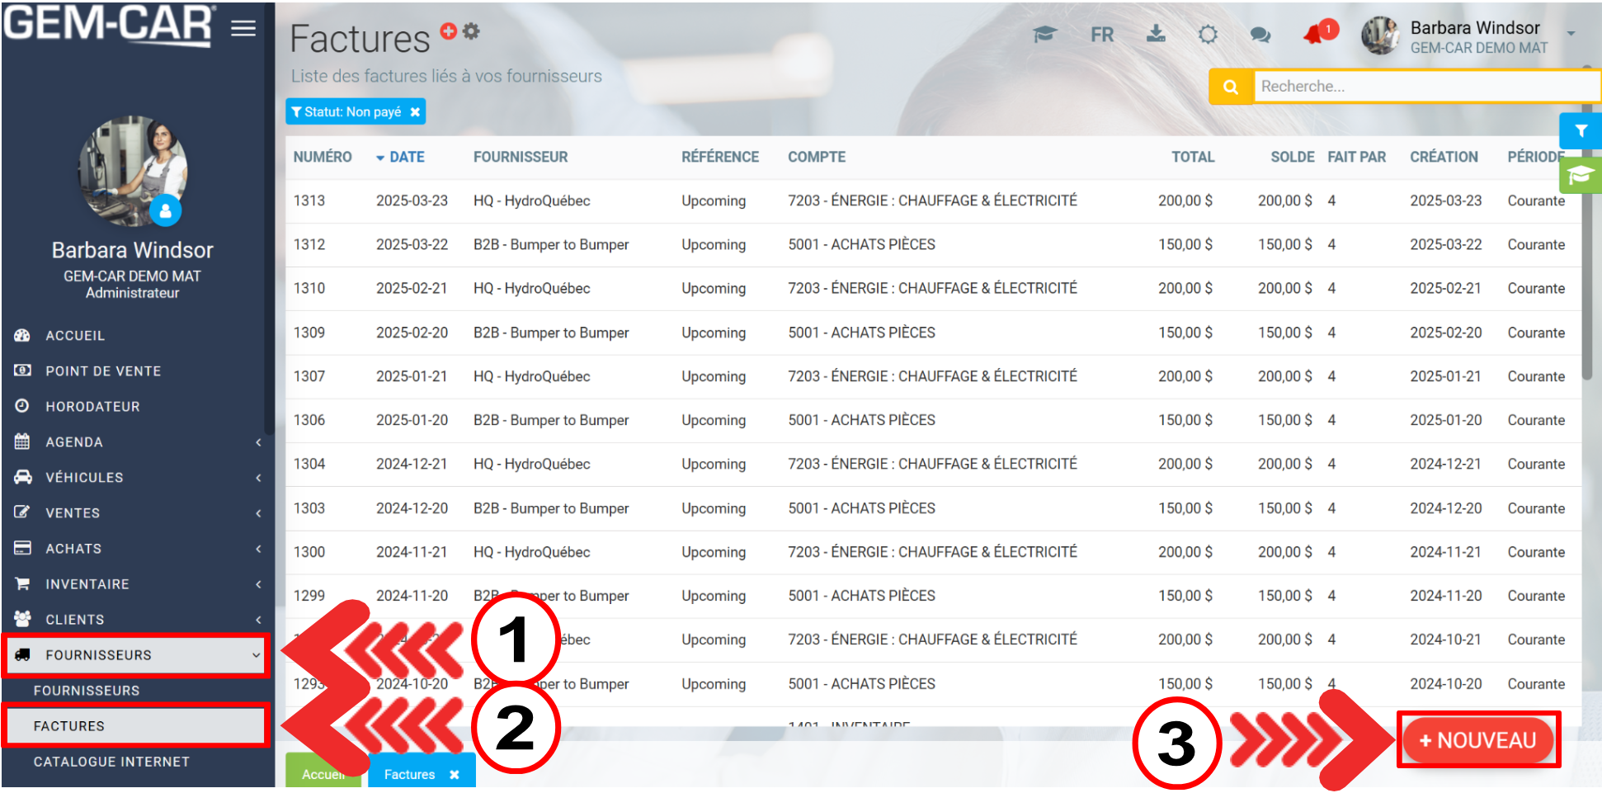Click the hamburger menu icon beside GEM-CAR logo
Screen dimensions: 1602x793
pyautogui.click(x=243, y=28)
